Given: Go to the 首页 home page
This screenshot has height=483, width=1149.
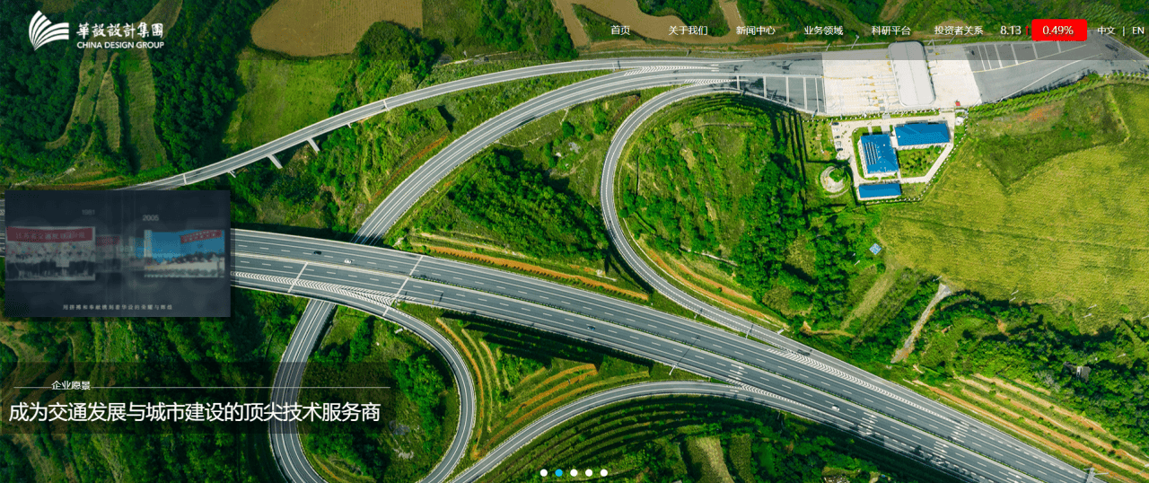Looking at the screenshot, I should (x=620, y=31).
